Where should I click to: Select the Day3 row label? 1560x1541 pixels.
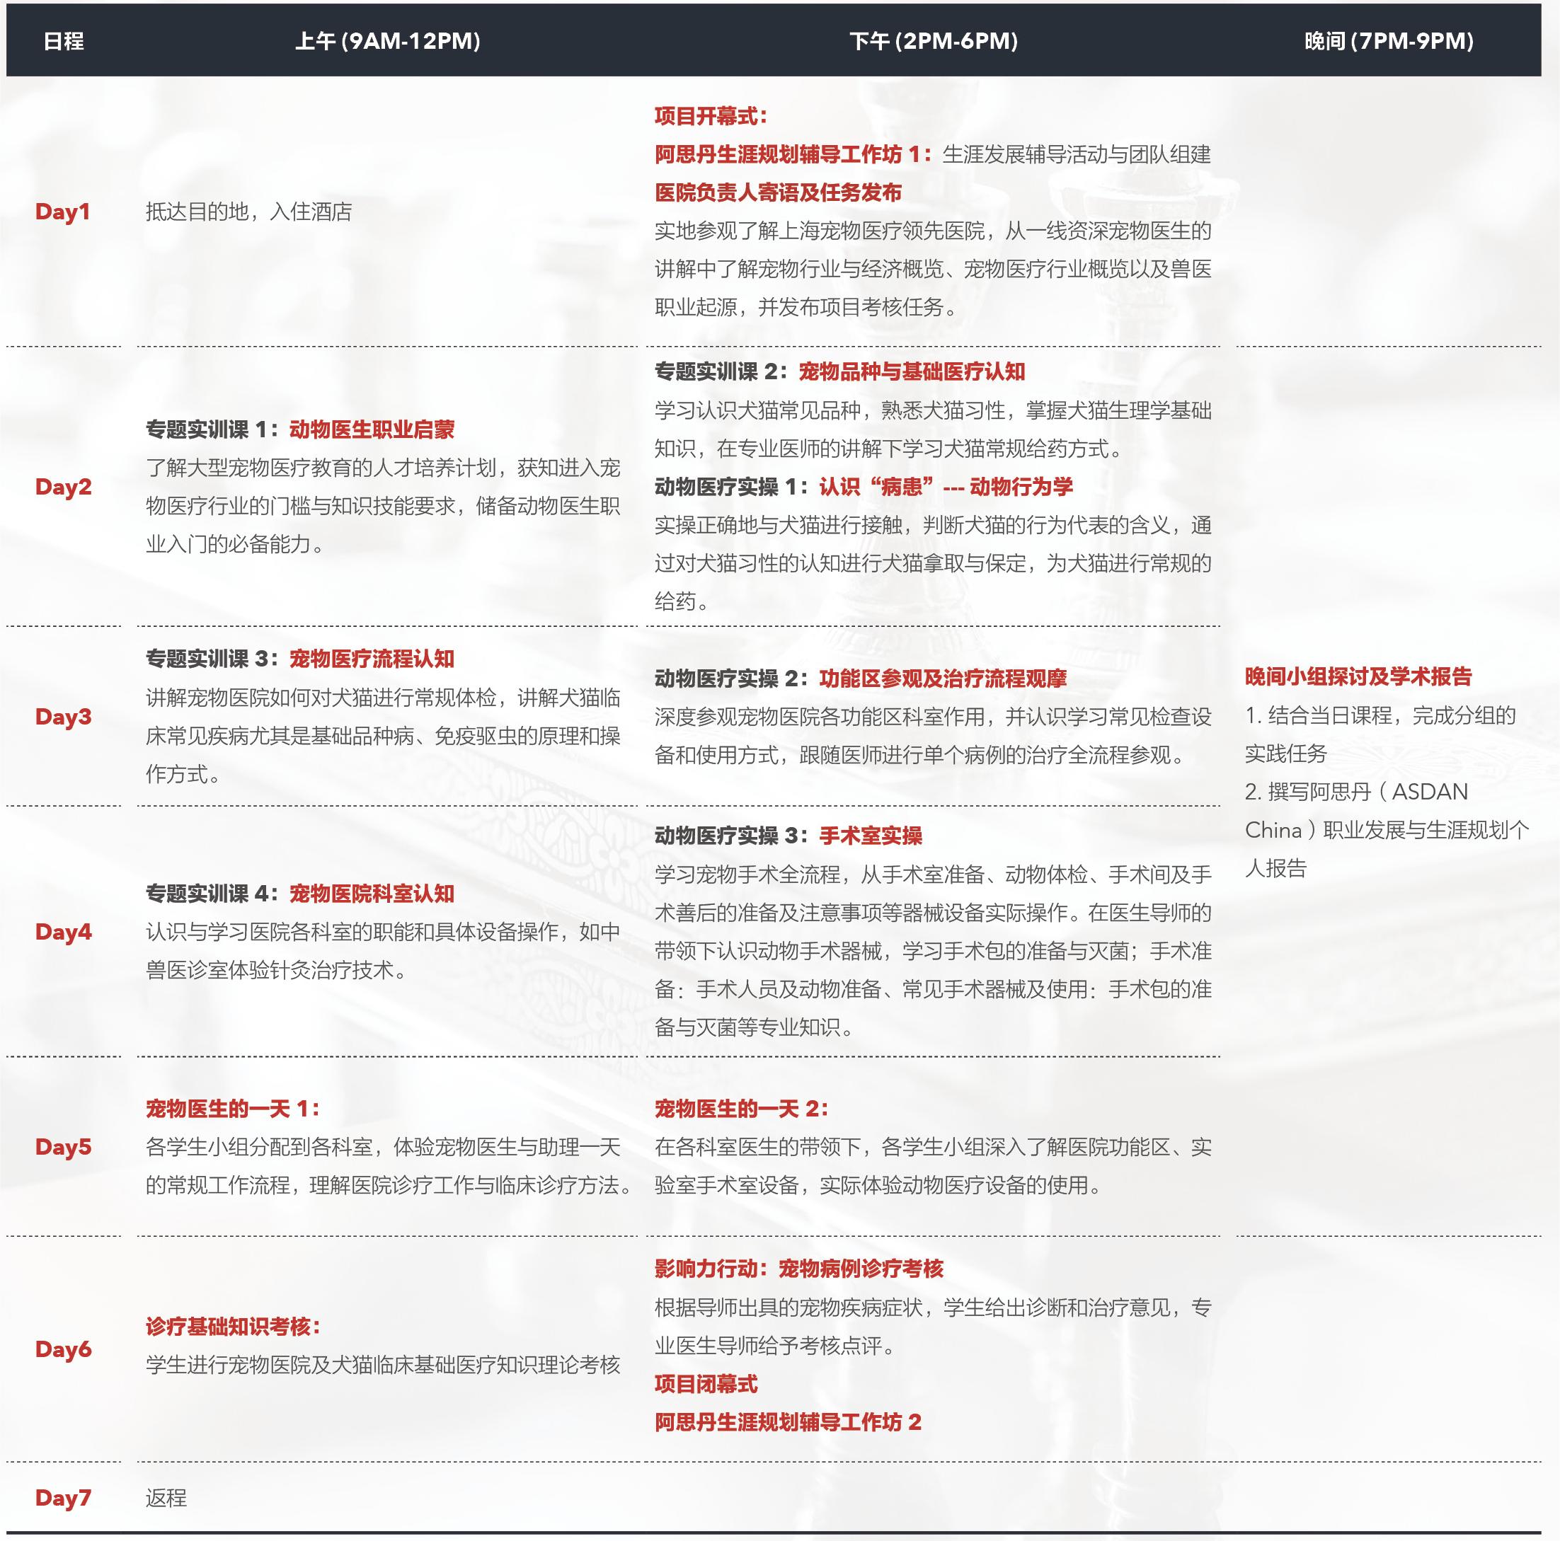64,717
